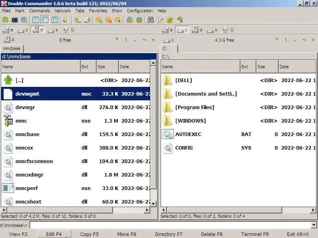
Task: Open Synchronize directories icon
Action: (170, 20)
